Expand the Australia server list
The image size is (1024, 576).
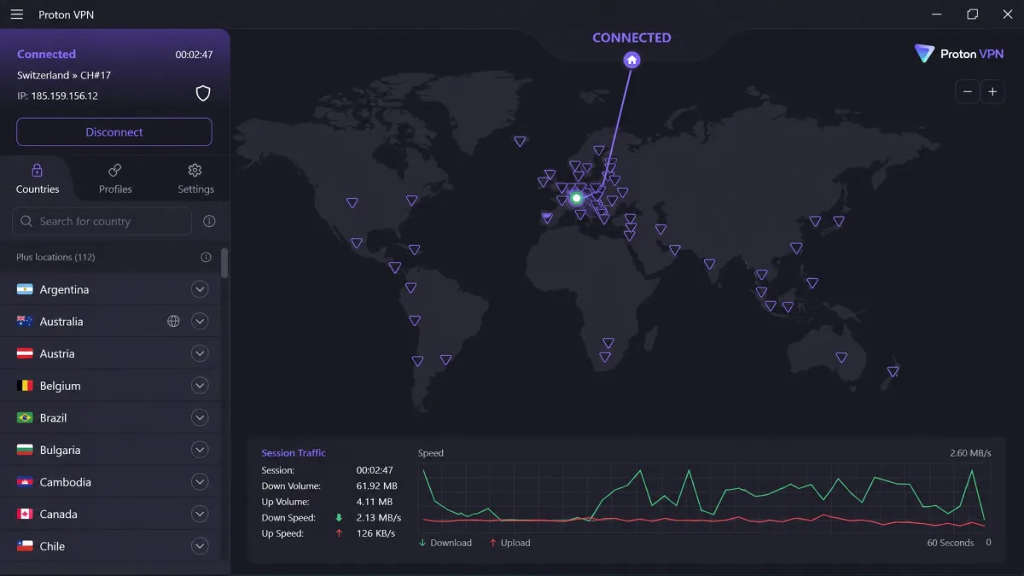tap(200, 322)
